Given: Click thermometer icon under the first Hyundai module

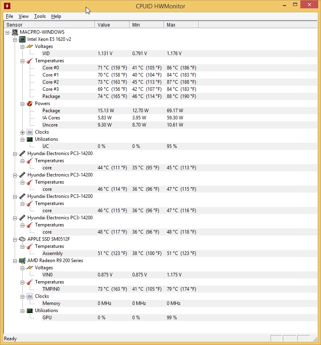Looking at the screenshot, I should pyautogui.click(x=30, y=161).
